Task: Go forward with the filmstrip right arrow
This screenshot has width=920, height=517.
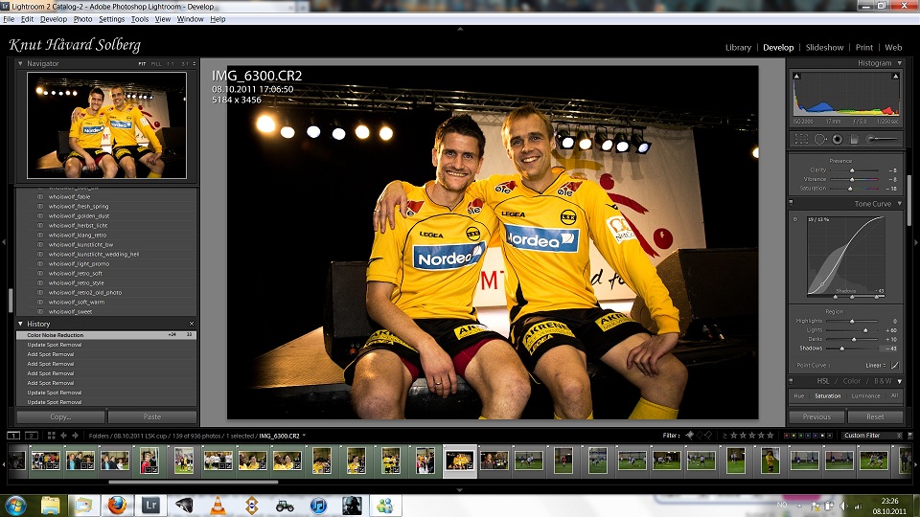Action: coord(75,436)
